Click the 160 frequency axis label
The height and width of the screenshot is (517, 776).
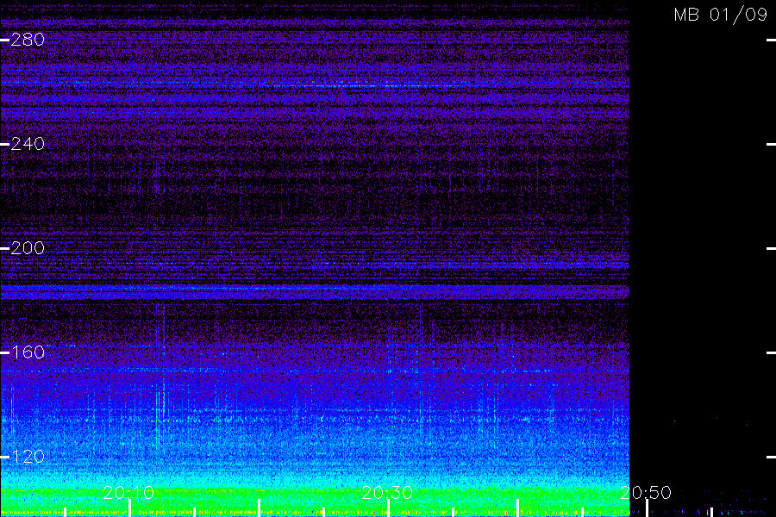pyautogui.click(x=28, y=352)
